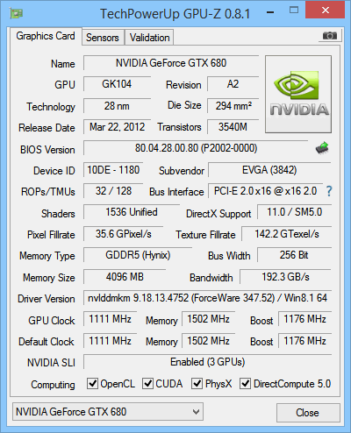
Task: Click the Memory Type GDDR5 (Hynix)
Action: click(x=138, y=255)
